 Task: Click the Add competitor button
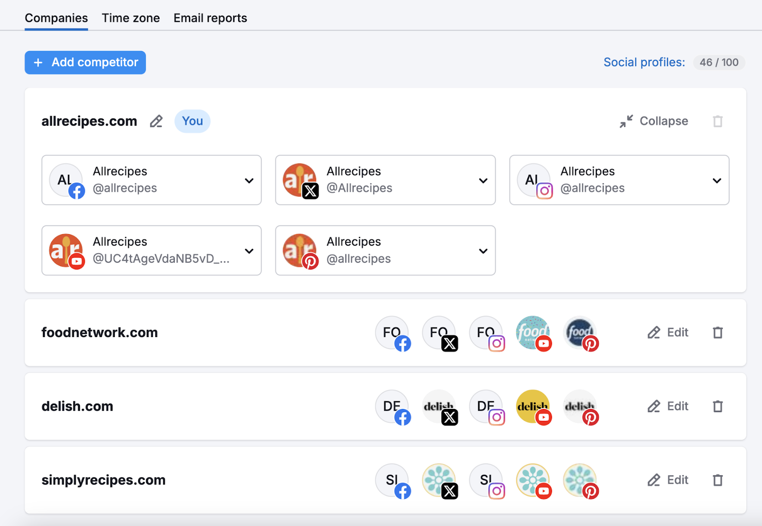85,62
